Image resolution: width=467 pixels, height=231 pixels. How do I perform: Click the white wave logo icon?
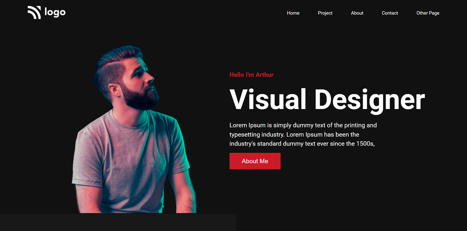click(x=34, y=13)
